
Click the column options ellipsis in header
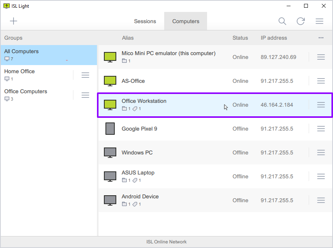[x=321, y=38]
